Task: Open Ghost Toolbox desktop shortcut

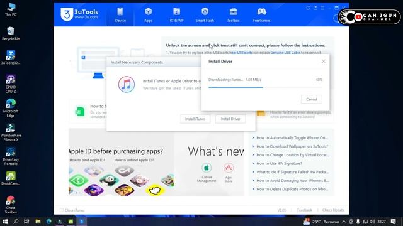Action: pos(11,205)
